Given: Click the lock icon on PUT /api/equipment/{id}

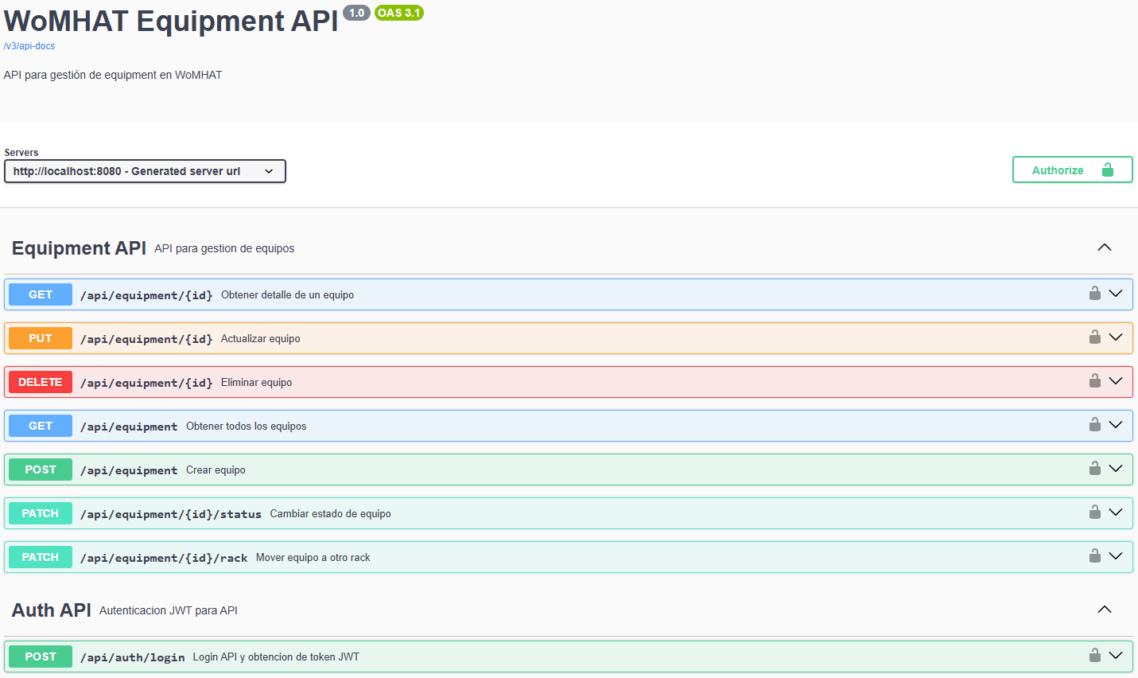Looking at the screenshot, I should click(1095, 337).
